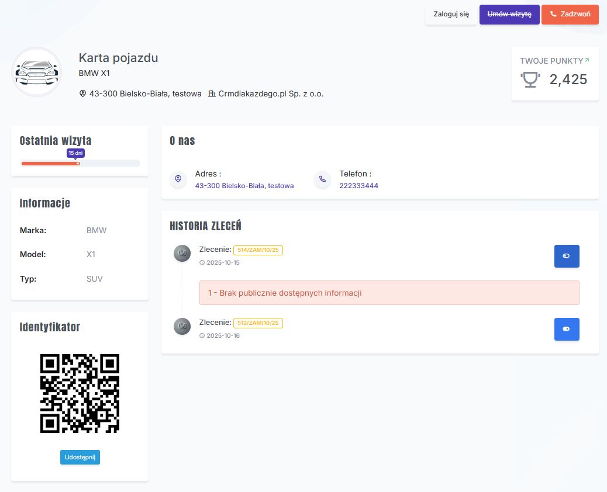Click the Zaloguj się button
The height and width of the screenshot is (492, 607).
coord(451,15)
